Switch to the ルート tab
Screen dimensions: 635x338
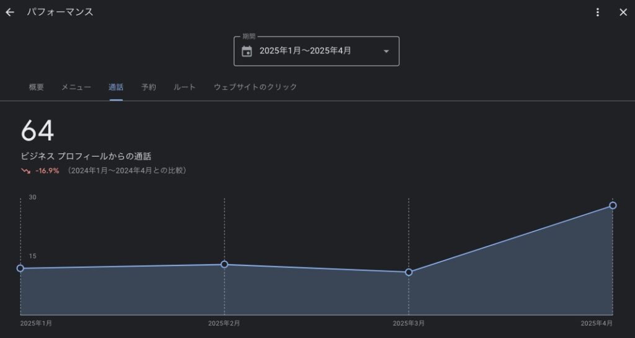coord(185,87)
